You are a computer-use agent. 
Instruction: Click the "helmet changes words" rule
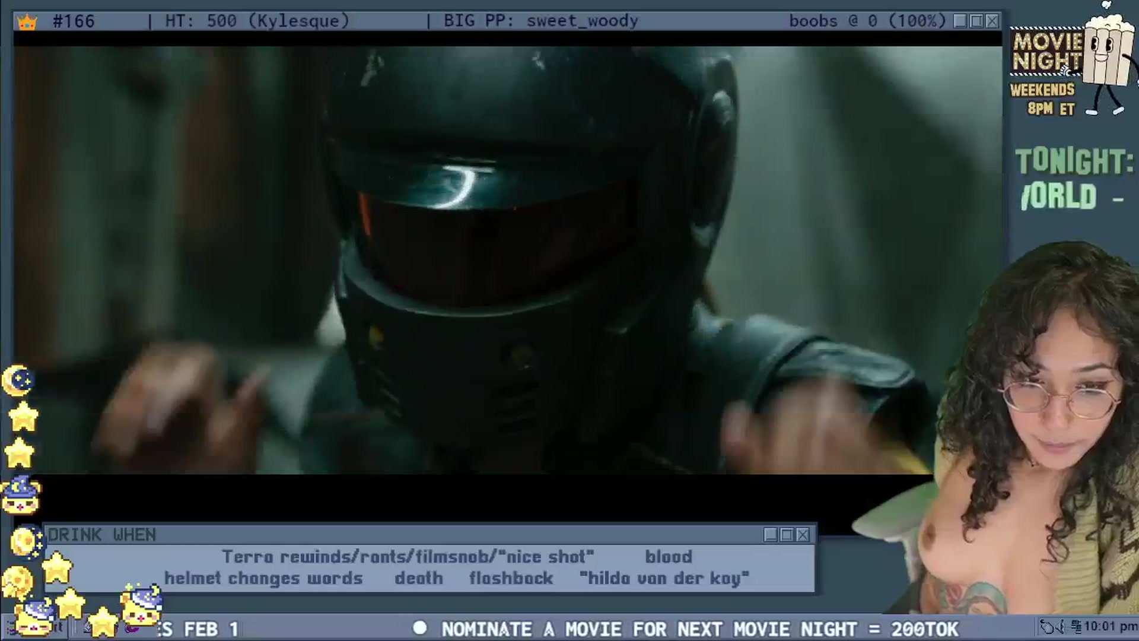pos(263,578)
